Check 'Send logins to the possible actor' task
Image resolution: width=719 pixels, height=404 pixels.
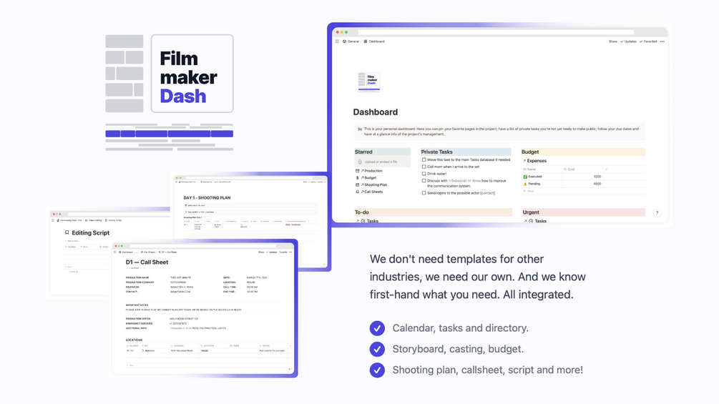pos(424,193)
